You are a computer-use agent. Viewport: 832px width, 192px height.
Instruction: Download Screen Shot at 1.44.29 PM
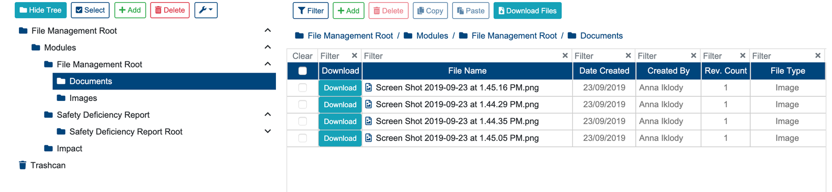(x=340, y=105)
